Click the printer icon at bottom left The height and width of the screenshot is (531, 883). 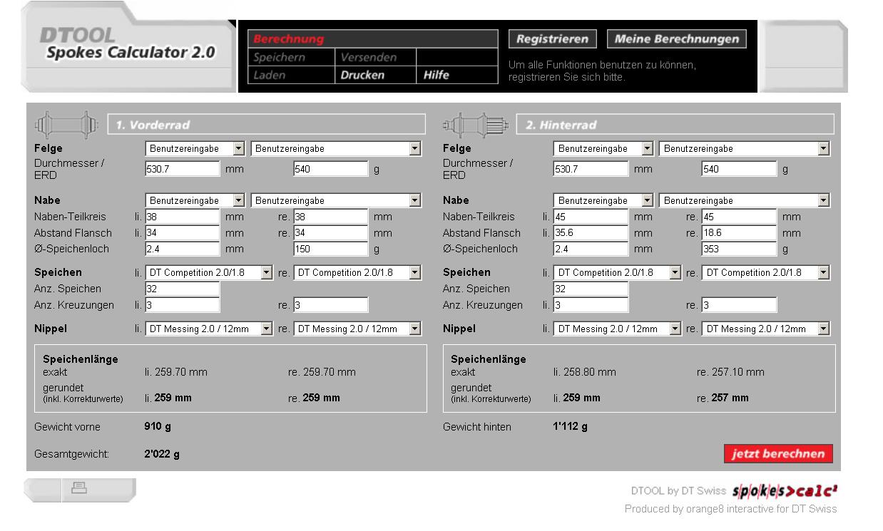point(79,488)
